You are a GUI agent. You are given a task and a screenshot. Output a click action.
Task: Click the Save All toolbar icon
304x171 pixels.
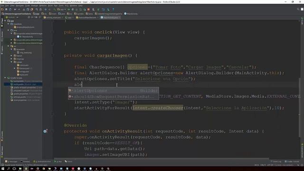click(6, 9)
